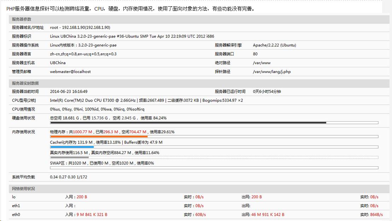This screenshot has width=392, height=221.
Task: Click the server time 2014-06-23 16:16:49
Action: (69, 91)
